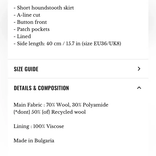The image size is (156, 156).
Task: Select the '70% Wool' composition text
Action: [x=58, y=105]
